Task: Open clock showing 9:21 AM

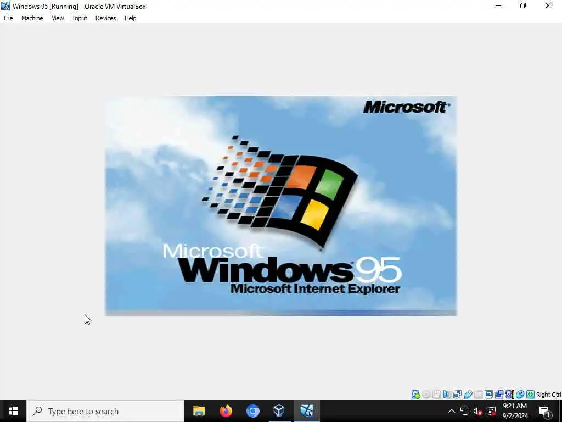Action: (x=515, y=411)
